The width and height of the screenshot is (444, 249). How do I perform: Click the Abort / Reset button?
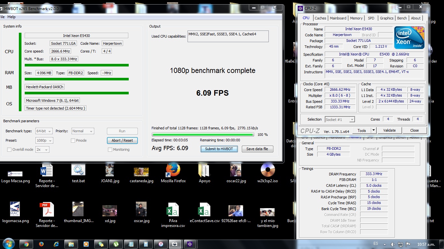[x=122, y=140]
